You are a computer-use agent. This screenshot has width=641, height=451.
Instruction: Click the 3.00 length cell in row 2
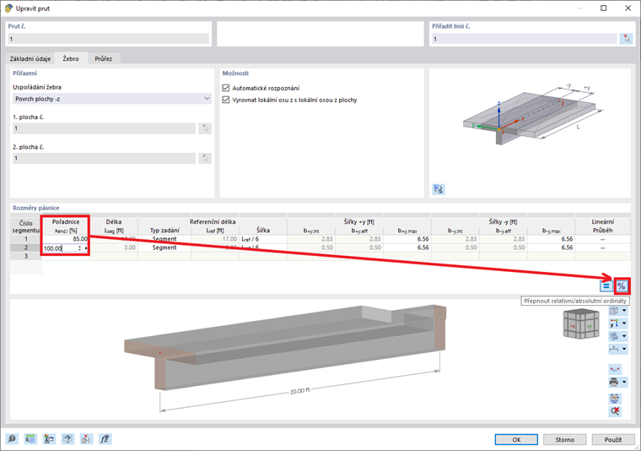point(114,247)
